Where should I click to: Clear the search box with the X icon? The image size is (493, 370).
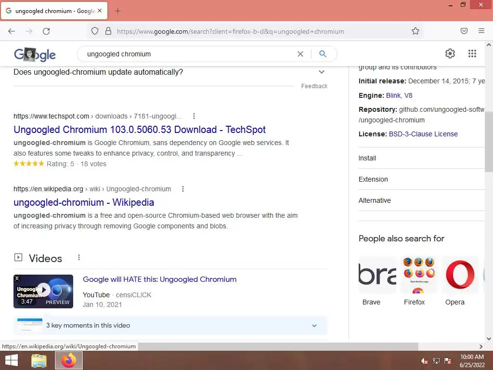coord(300,54)
